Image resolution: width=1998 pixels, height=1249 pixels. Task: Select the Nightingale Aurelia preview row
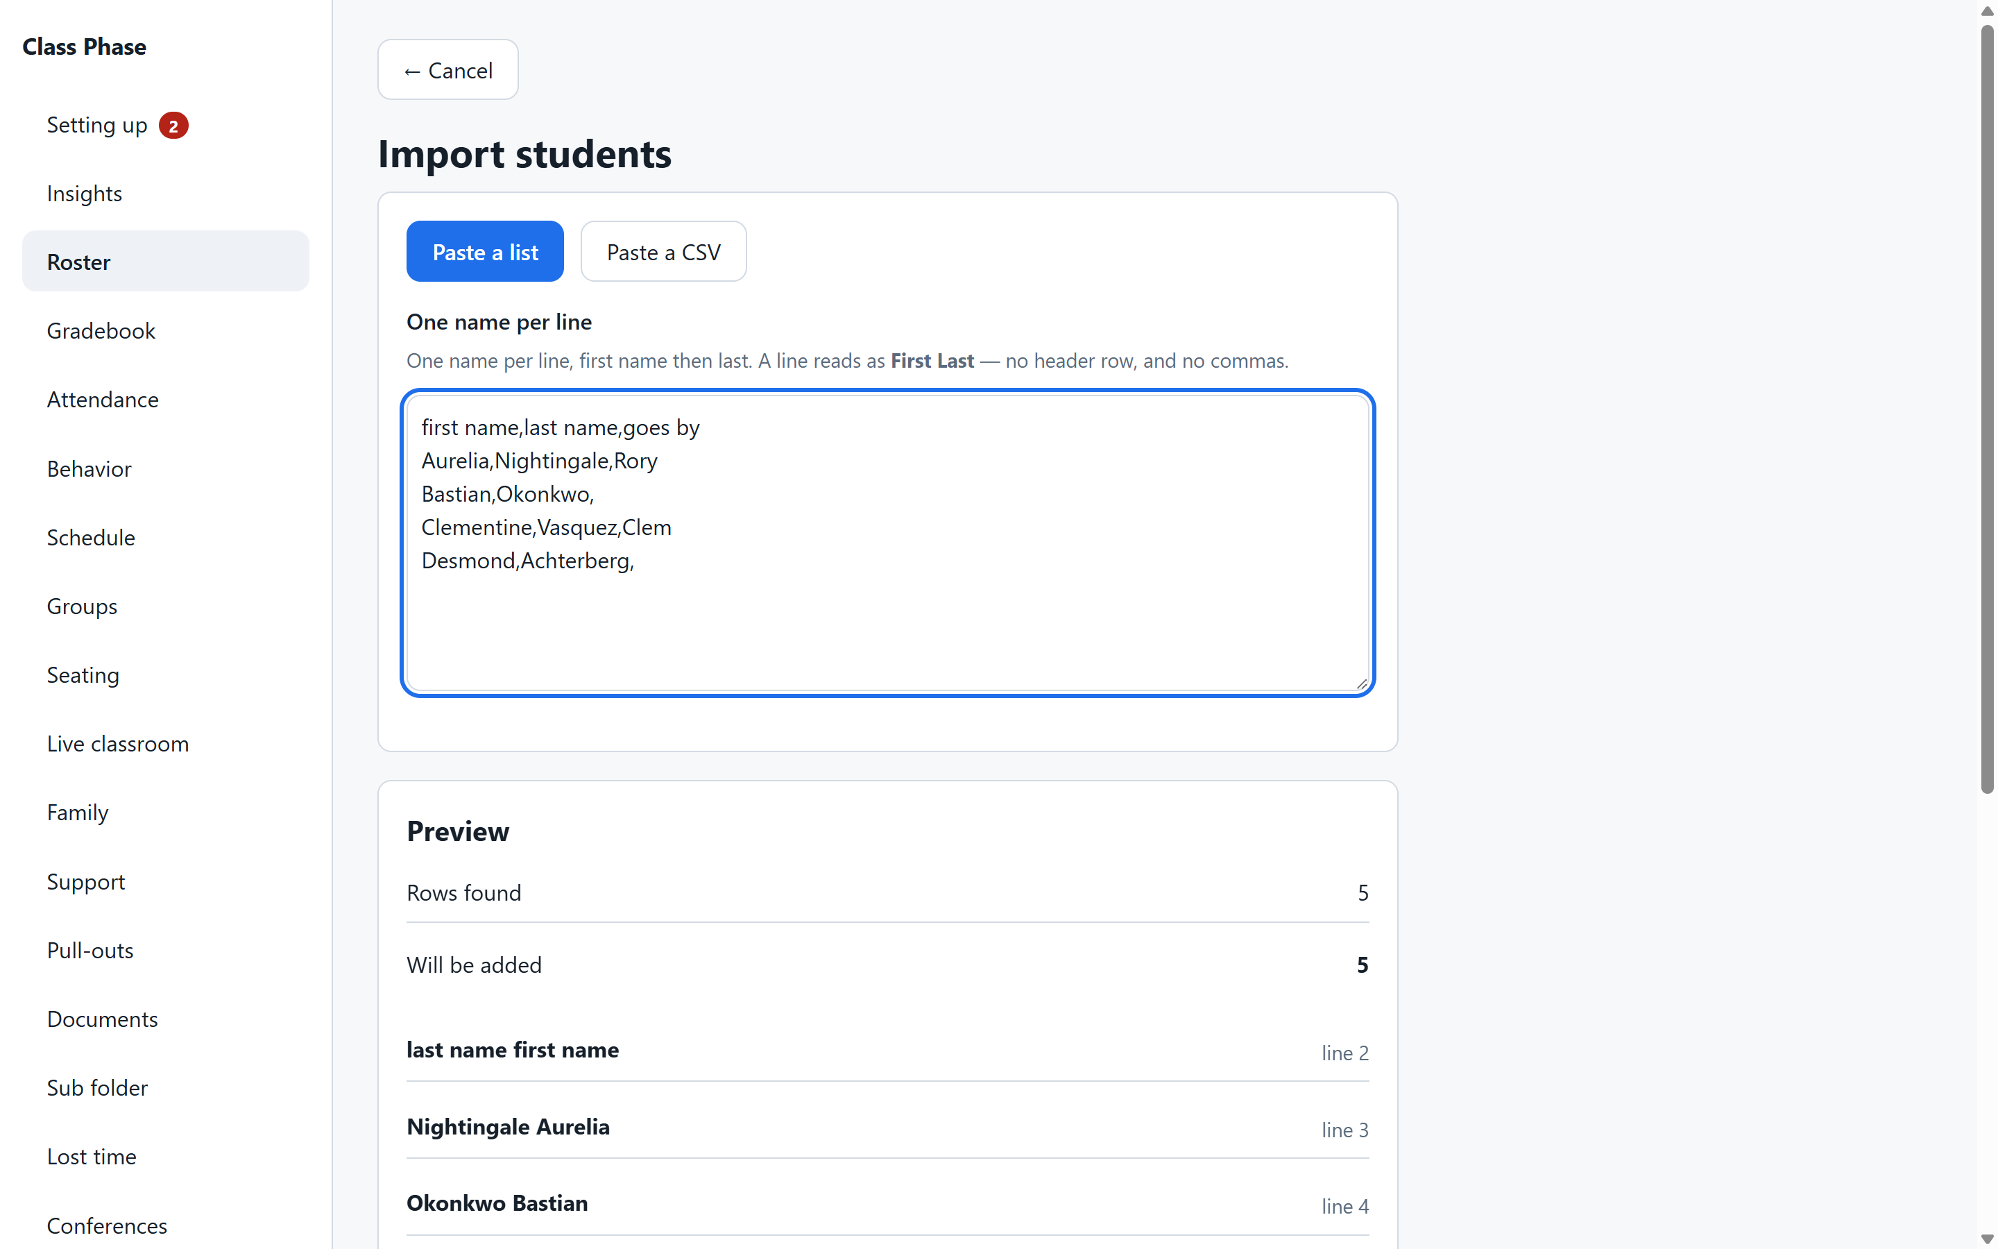click(887, 1127)
